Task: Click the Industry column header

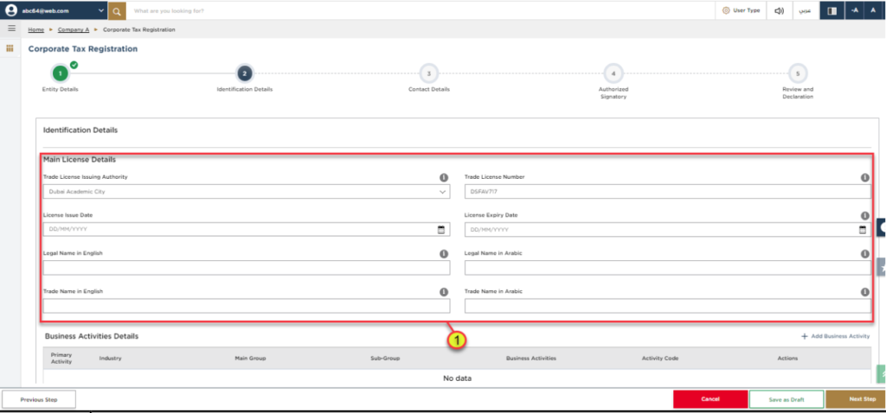Action: click(x=110, y=359)
